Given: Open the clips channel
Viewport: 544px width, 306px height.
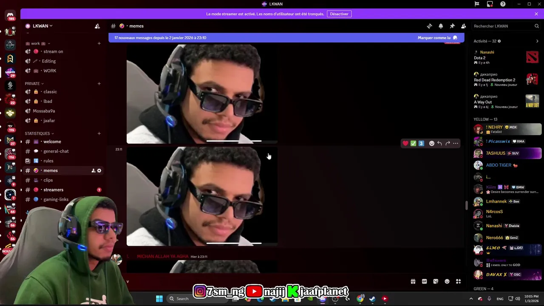Looking at the screenshot, I should click(x=63, y=180).
